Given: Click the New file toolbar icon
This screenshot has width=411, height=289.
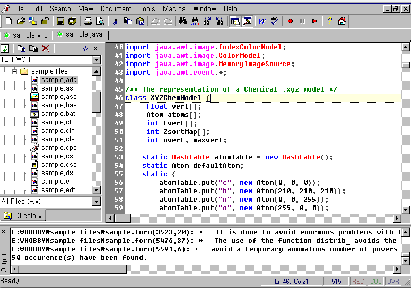Looking at the screenshot, I should 8,21.
